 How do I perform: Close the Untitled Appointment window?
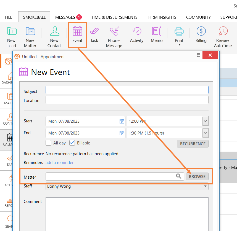[210, 55]
